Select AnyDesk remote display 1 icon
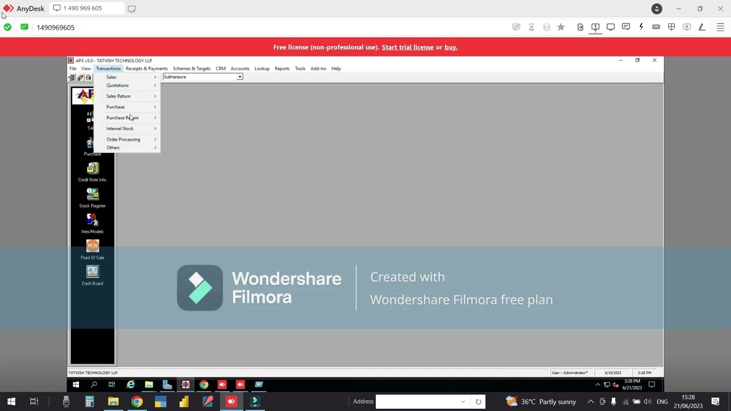 coord(595,27)
